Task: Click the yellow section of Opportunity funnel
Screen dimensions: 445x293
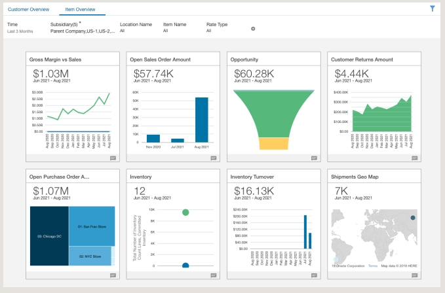Action: pyautogui.click(x=273, y=144)
